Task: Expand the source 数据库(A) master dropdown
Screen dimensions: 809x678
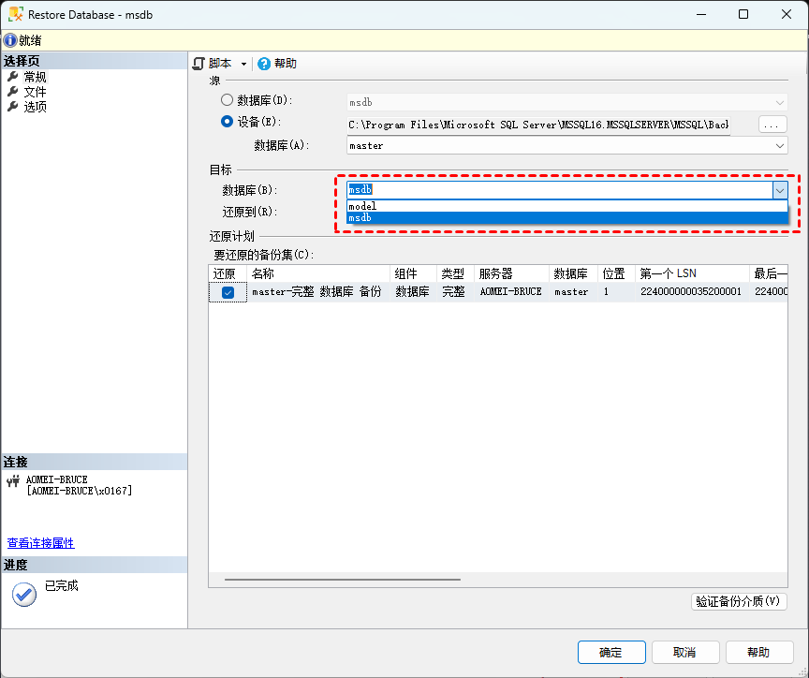Action: (x=779, y=146)
